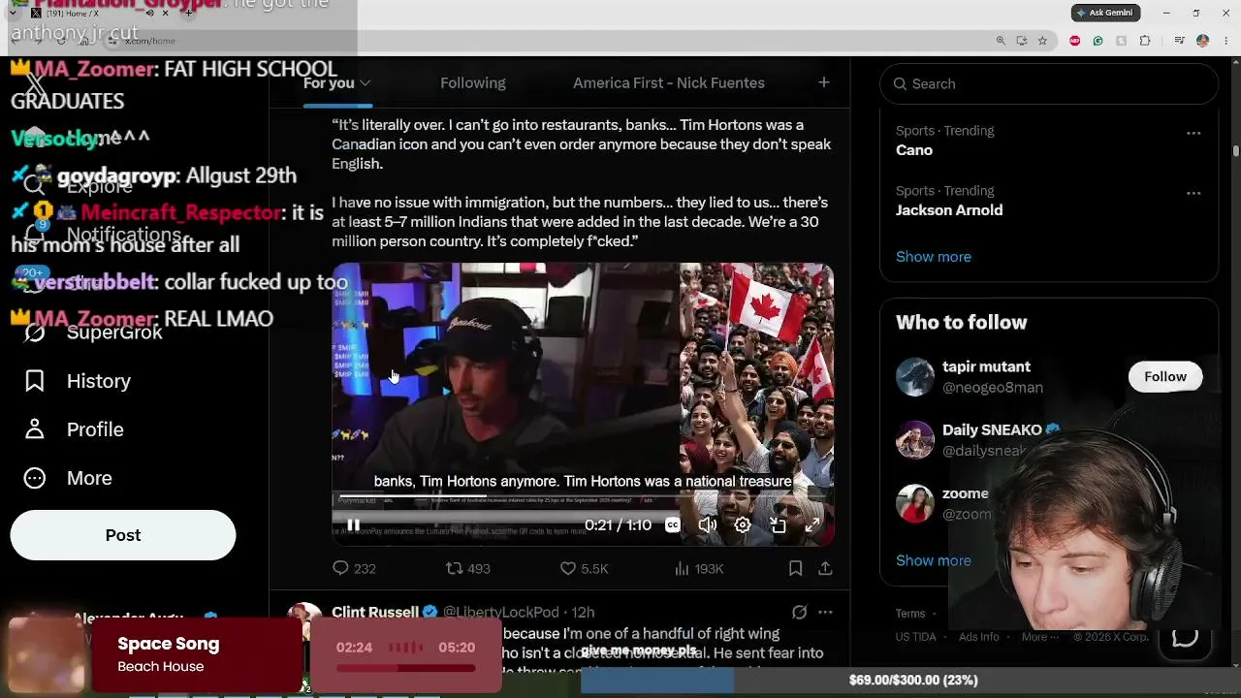Toggle closed captions on the video
Image resolution: width=1241 pixels, height=698 pixels.
click(672, 525)
